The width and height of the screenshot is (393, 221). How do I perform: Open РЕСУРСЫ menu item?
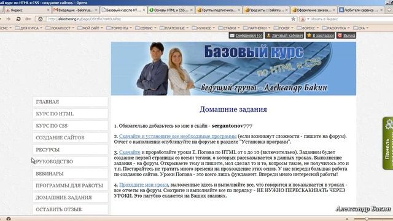[x=71, y=150]
